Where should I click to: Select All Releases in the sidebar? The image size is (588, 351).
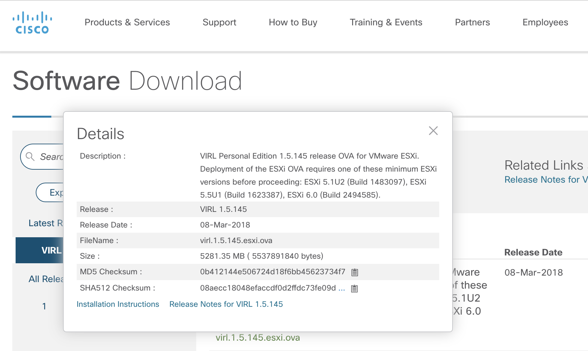point(45,279)
